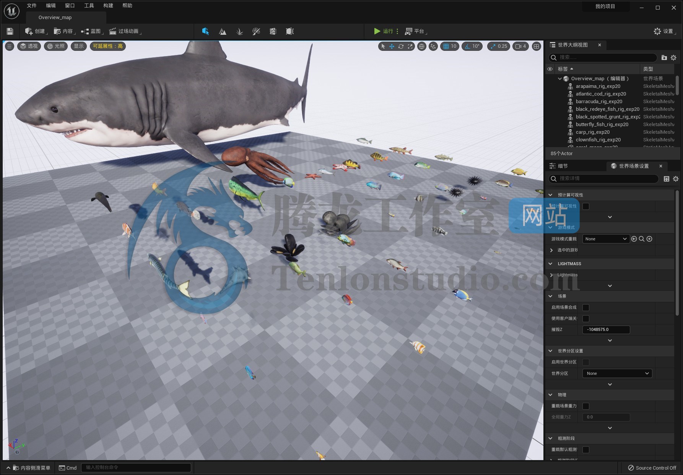The height and width of the screenshot is (475, 683).
Task: Open the 游戏模式重载 dropdown
Action: click(605, 238)
